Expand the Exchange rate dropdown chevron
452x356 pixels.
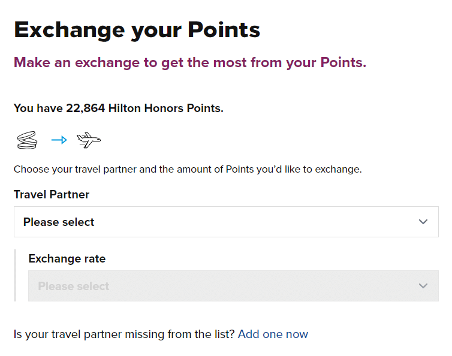tap(423, 286)
